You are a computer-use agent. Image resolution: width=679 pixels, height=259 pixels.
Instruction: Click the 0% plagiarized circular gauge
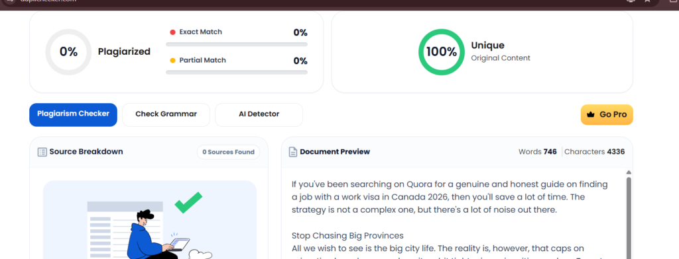[x=68, y=52]
